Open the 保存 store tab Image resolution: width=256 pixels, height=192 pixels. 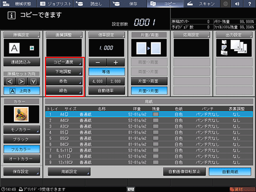(x=128, y=3)
